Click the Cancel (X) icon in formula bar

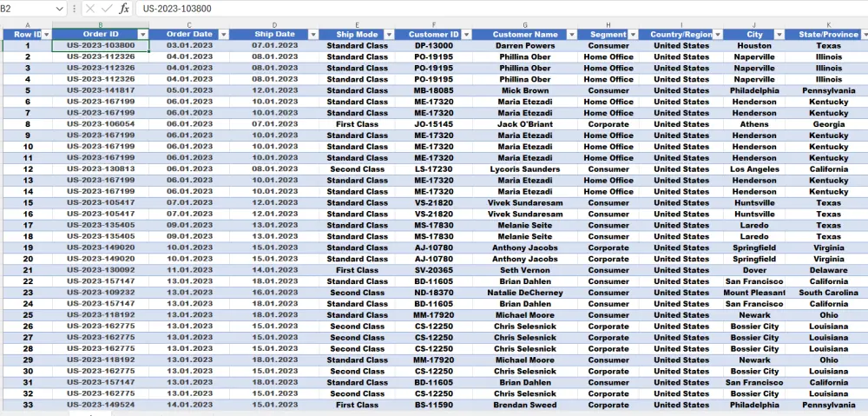pyautogui.click(x=90, y=9)
